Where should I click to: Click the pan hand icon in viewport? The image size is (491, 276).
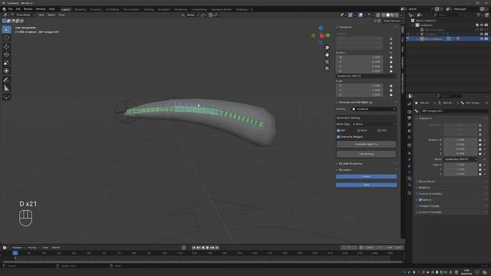point(327,54)
